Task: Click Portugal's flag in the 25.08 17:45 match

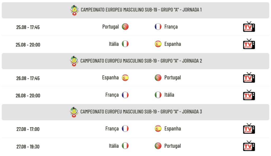Action: (x=125, y=27)
